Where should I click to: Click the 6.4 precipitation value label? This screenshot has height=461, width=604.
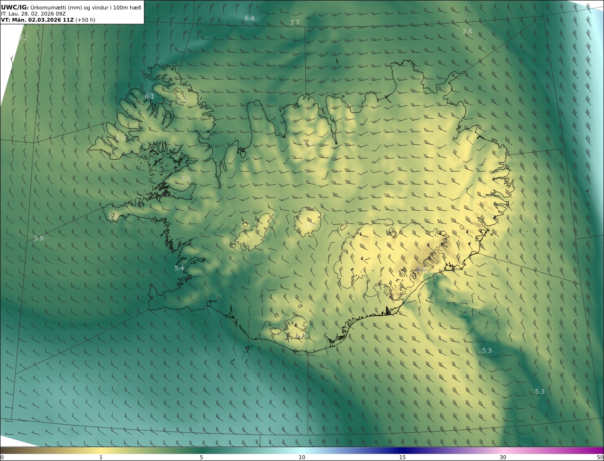click(250, 18)
